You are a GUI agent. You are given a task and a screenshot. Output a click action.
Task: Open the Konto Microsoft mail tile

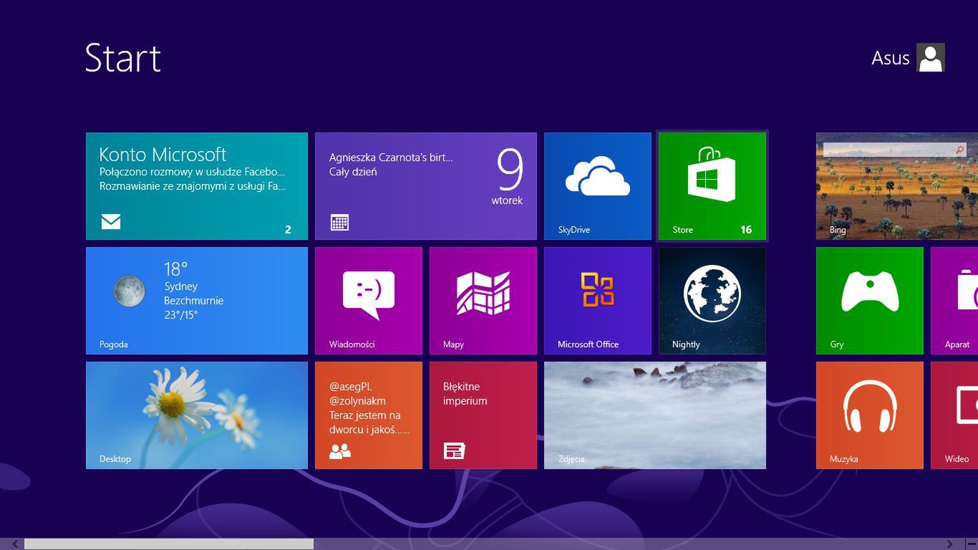(196, 186)
